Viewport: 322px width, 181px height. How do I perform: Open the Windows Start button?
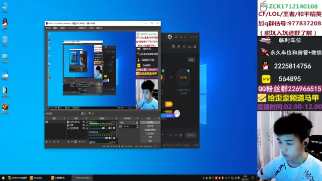(x=3, y=178)
